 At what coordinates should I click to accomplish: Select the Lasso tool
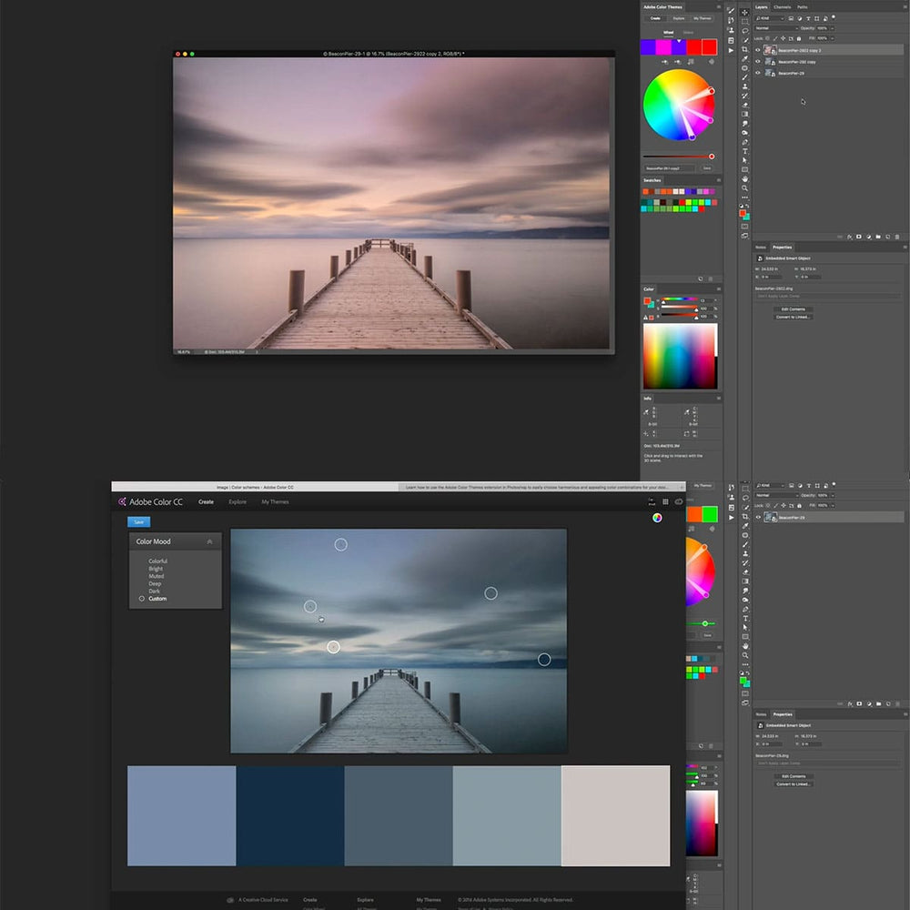click(x=744, y=31)
